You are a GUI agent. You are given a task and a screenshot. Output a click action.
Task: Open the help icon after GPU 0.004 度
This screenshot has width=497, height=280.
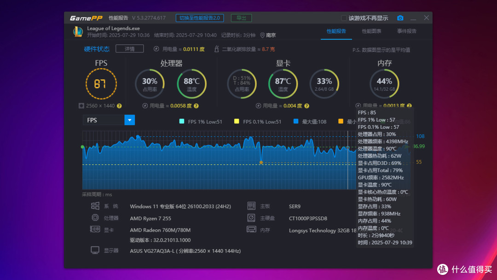[x=306, y=106]
